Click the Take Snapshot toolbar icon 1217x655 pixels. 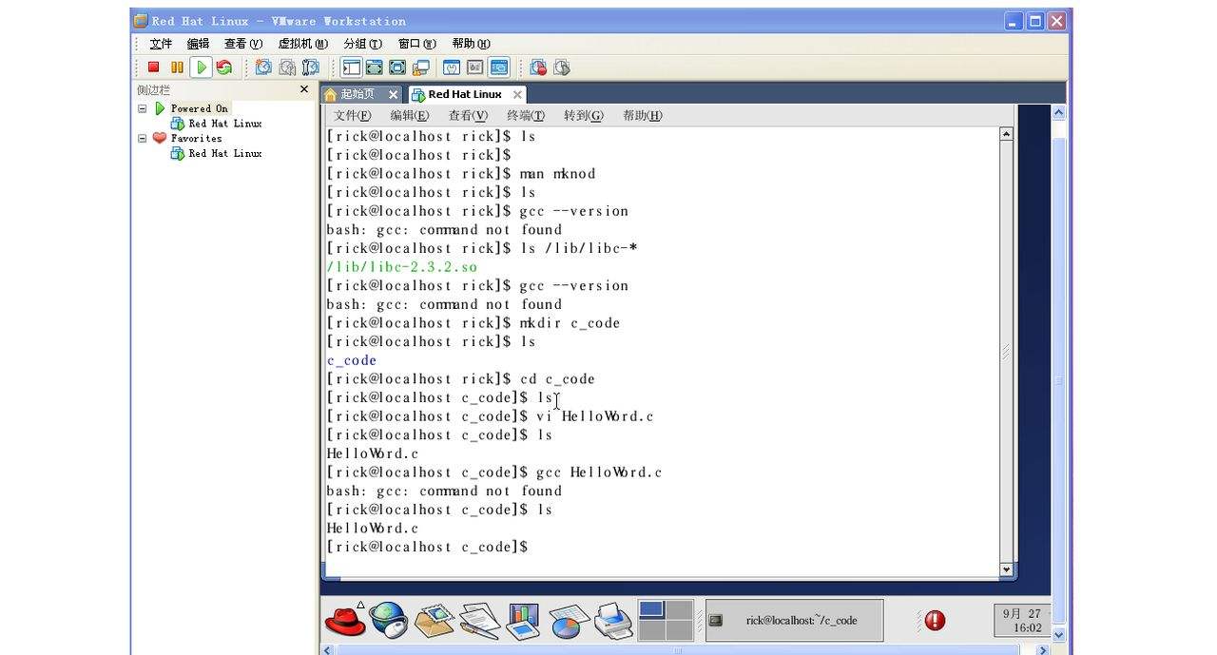click(263, 67)
